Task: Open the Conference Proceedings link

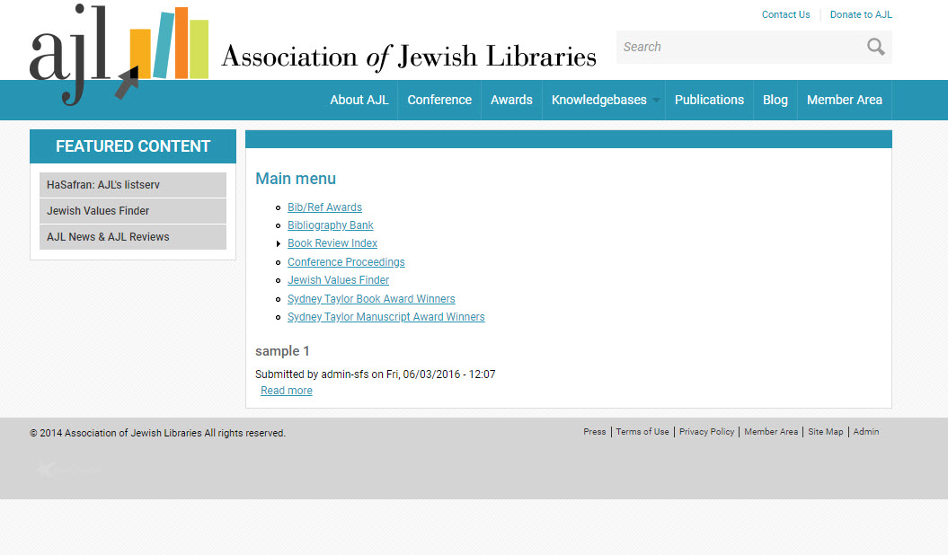Action: (x=346, y=262)
